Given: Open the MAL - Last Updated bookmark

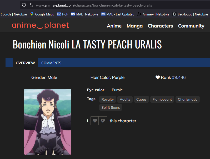Looking at the screenshot, I should pyautogui.click(x=118, y=14).
